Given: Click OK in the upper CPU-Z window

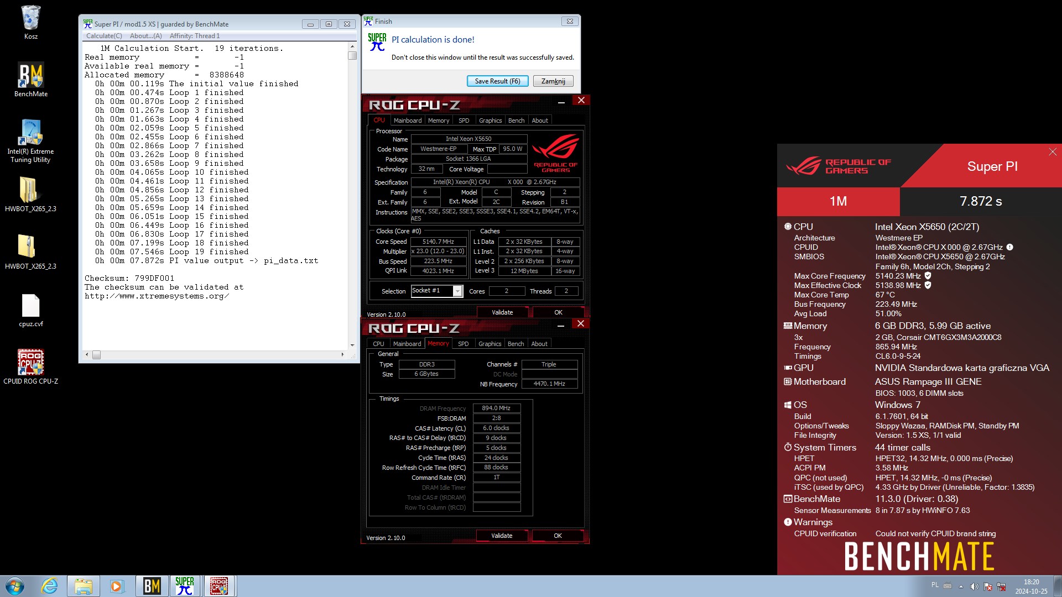Looking at the screenshot, I should click(x=558, y=312).
